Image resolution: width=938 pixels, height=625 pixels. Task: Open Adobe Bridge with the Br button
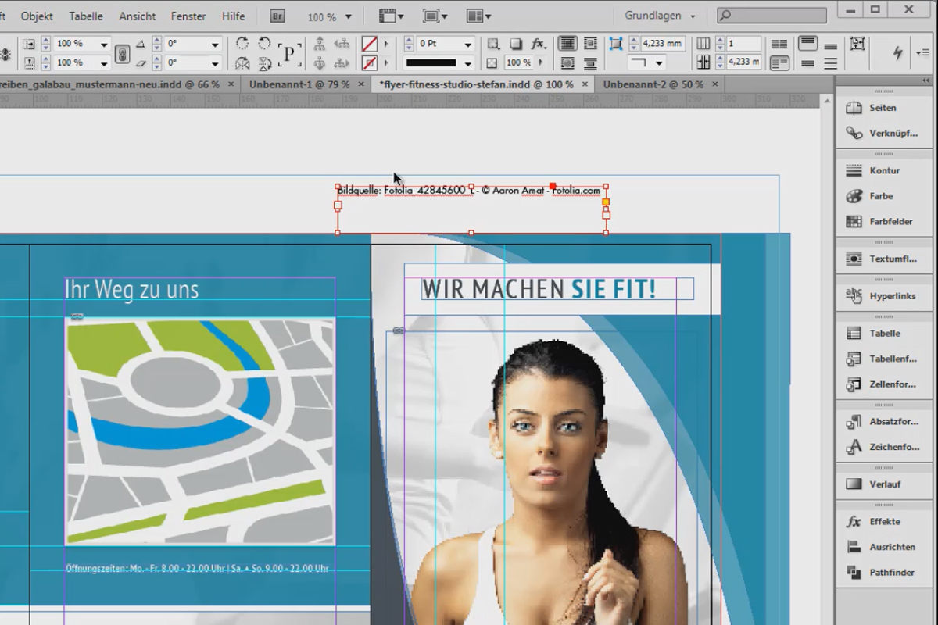[x=277, y=16]
